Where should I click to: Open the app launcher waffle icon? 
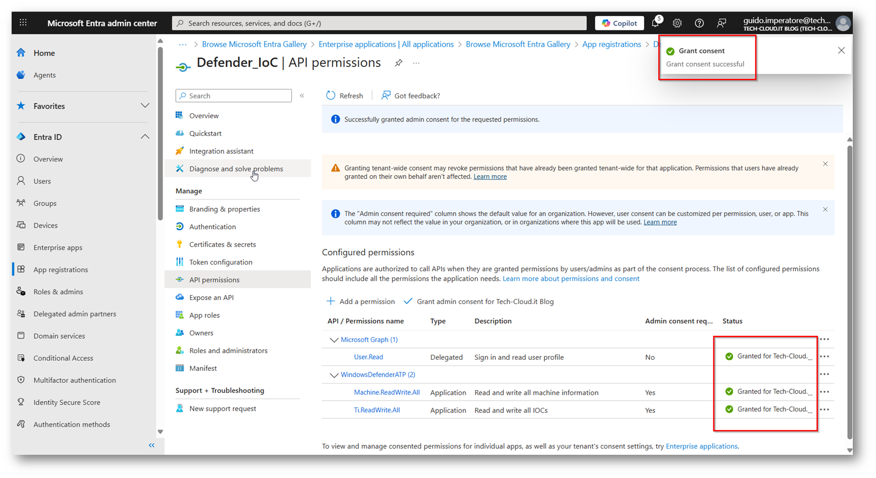tap(23, 23)
